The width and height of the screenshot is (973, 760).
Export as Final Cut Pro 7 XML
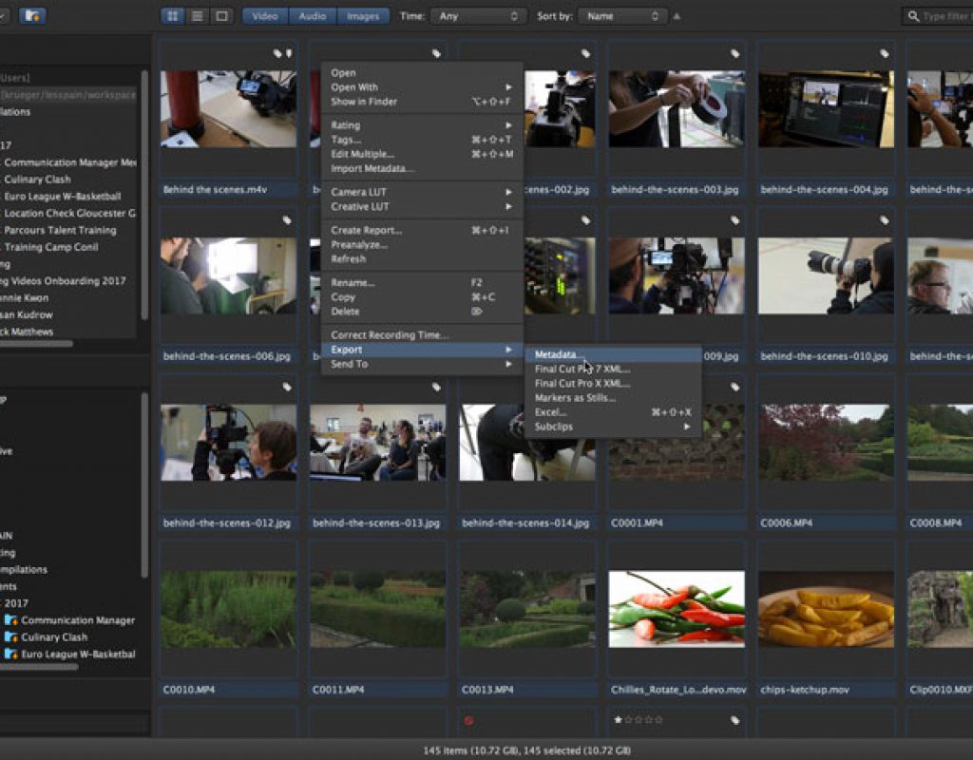613,370
